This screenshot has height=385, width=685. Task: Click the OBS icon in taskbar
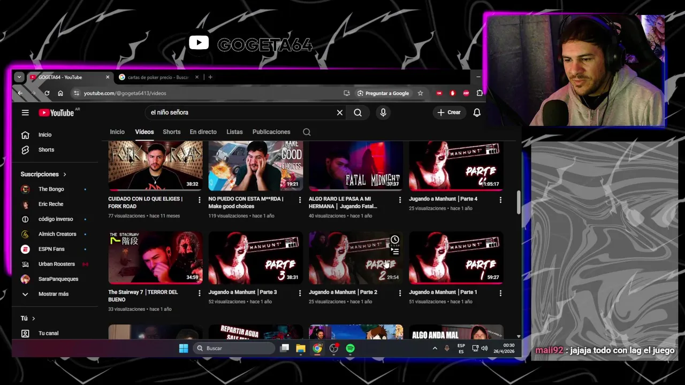334,348
